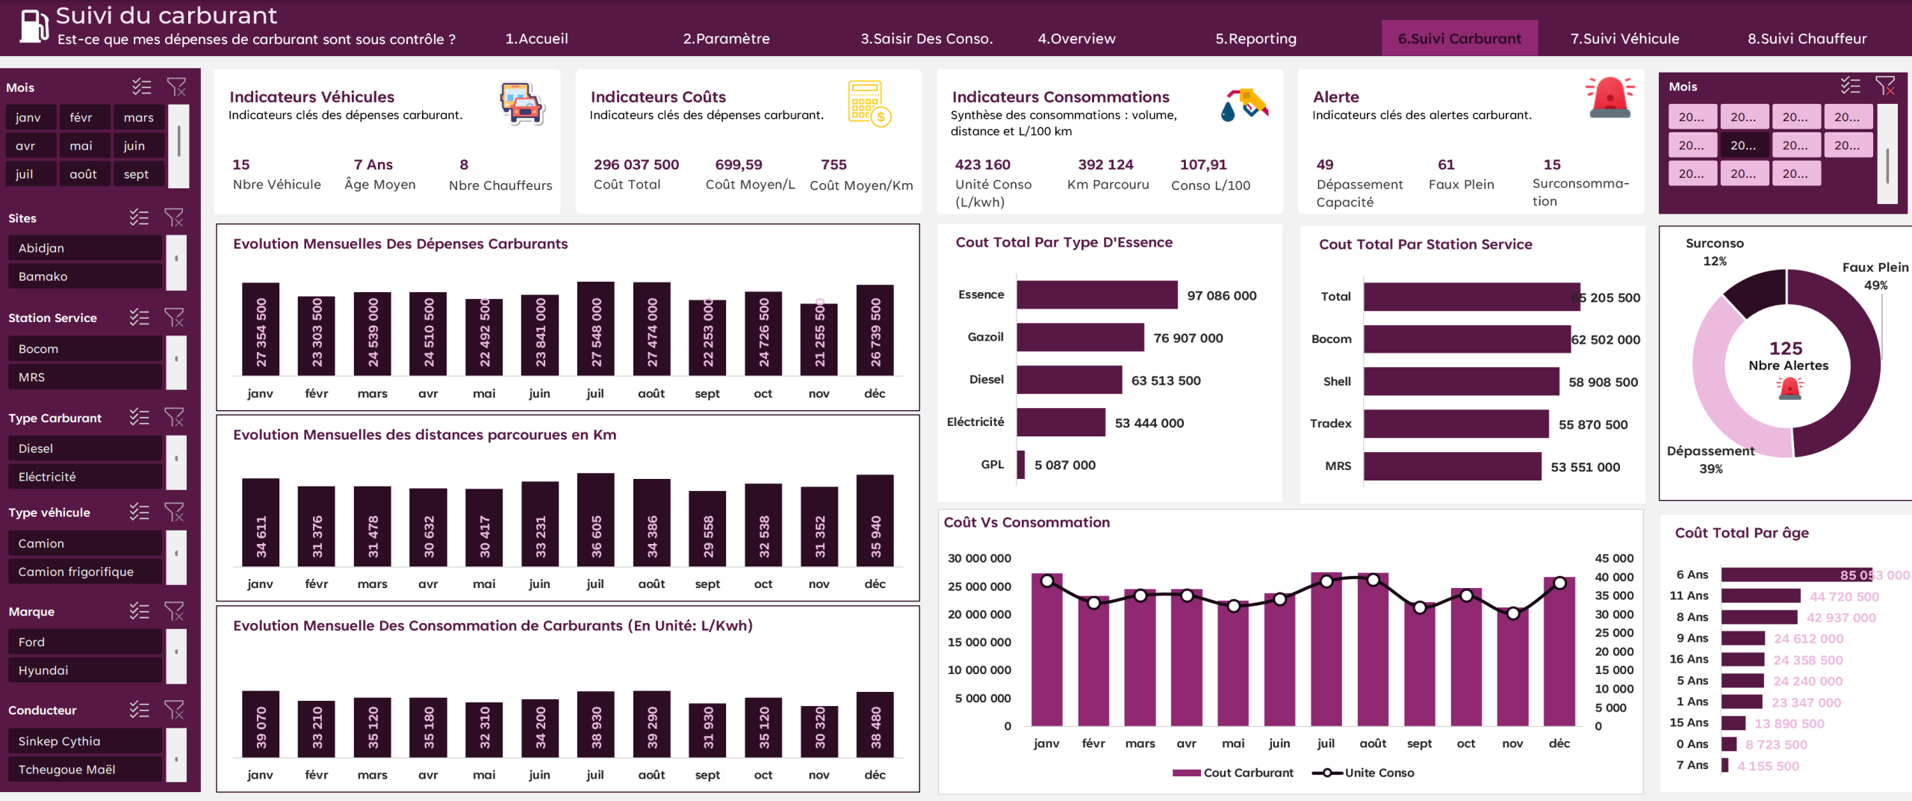Screen dimensions: 1912x801
Task: Go to the 5.Reporting tab
Action: pyautogui.click(x=1255, y=38)
